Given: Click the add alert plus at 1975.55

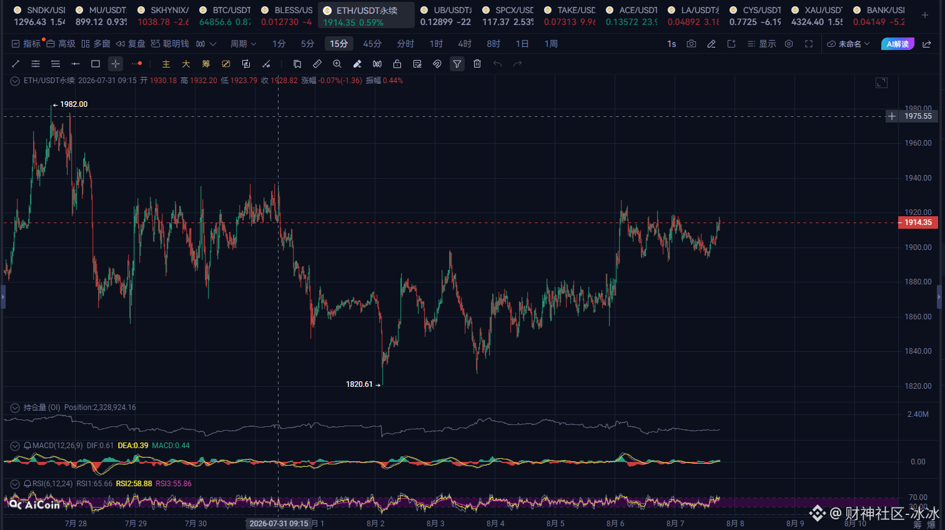Looking at the screenshot, I should 892,116.
